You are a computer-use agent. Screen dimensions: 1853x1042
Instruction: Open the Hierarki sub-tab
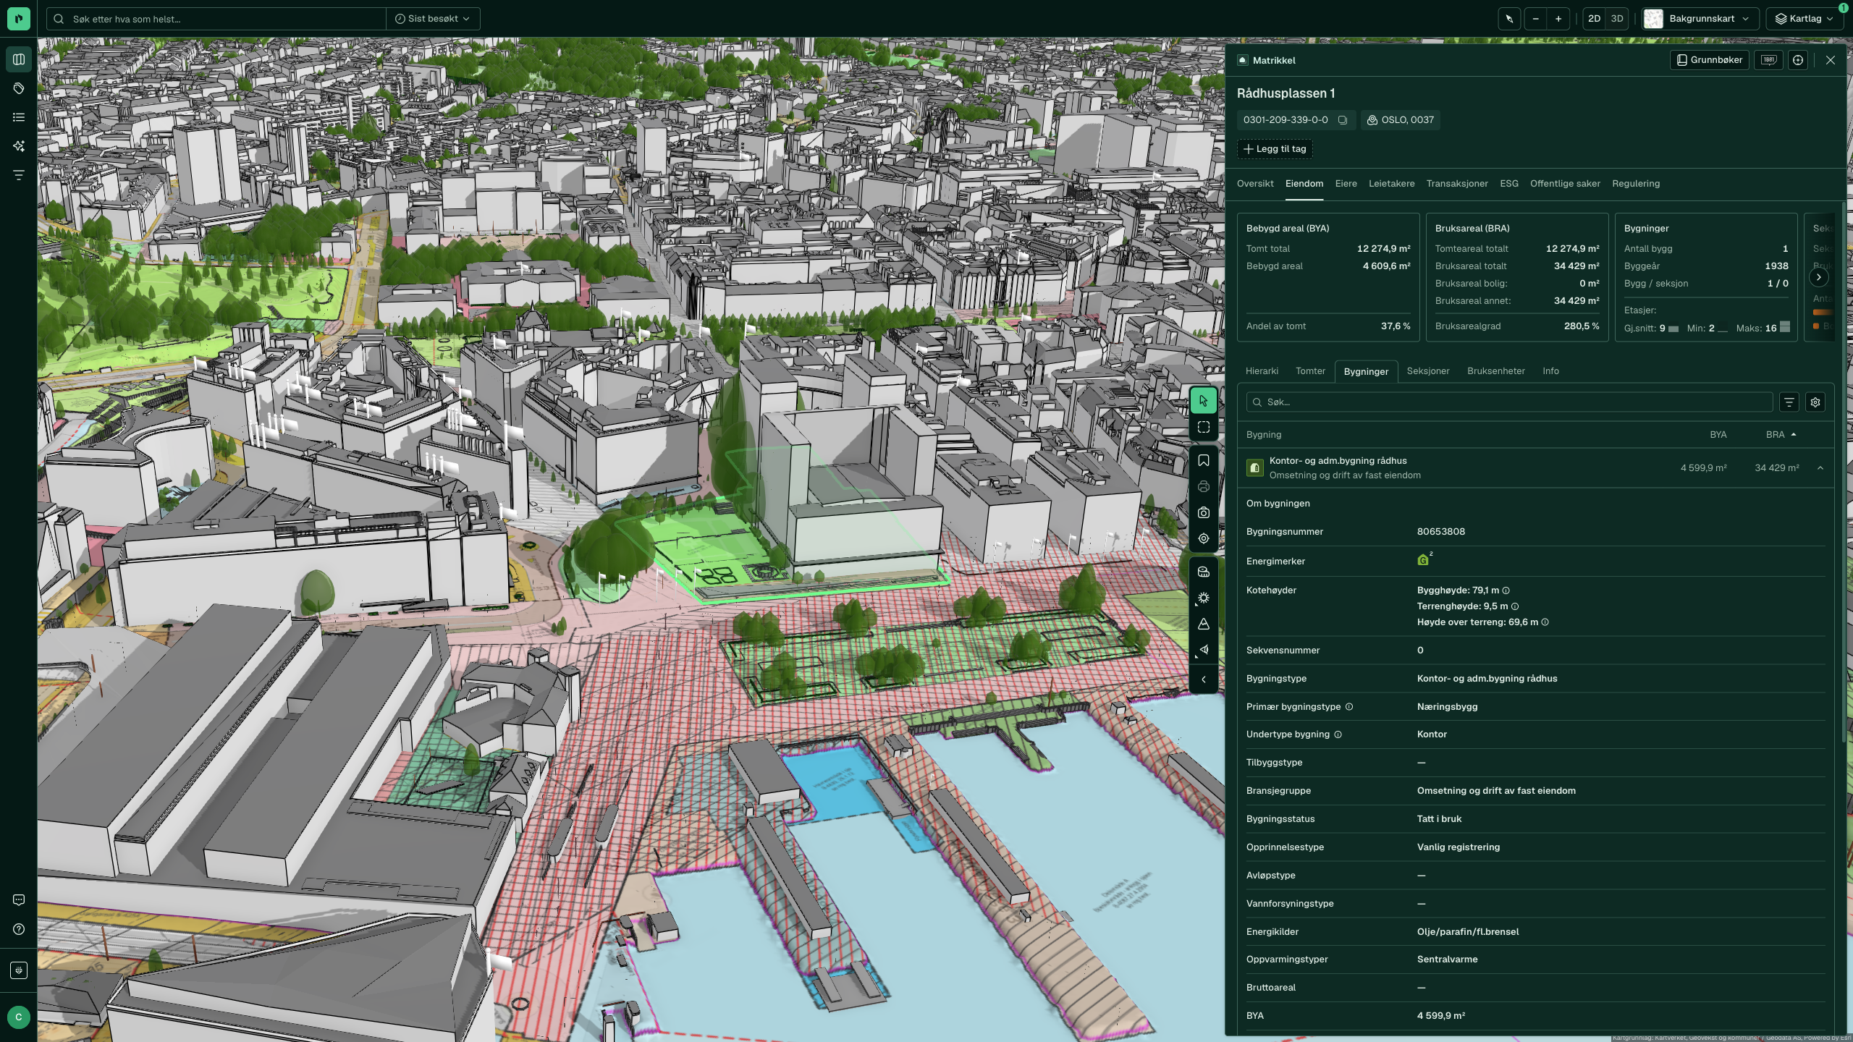coord(1262,371)
